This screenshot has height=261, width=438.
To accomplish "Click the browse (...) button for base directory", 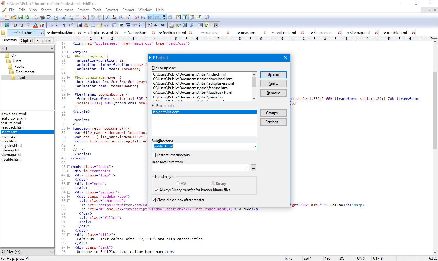I will click(253, 168).
